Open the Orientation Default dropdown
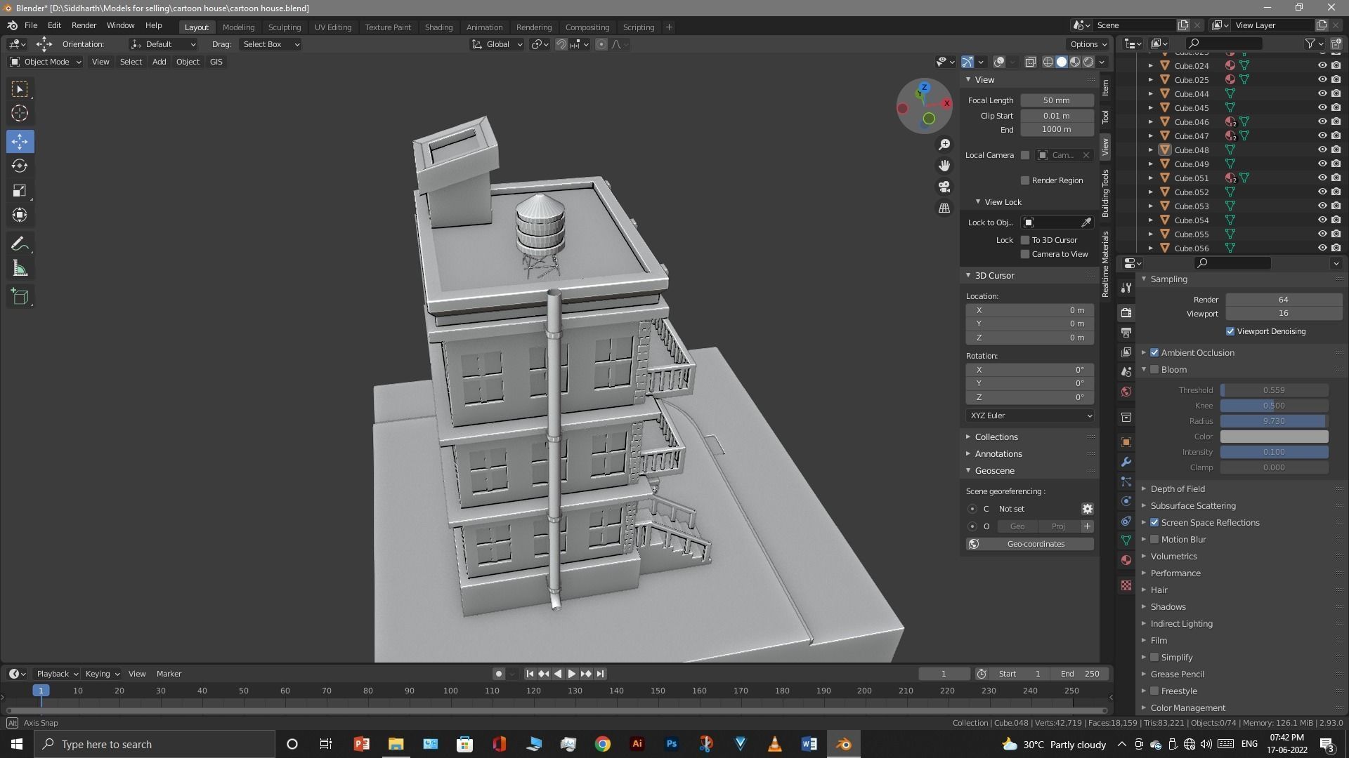1349x758 pixels. tap(163, 44)
